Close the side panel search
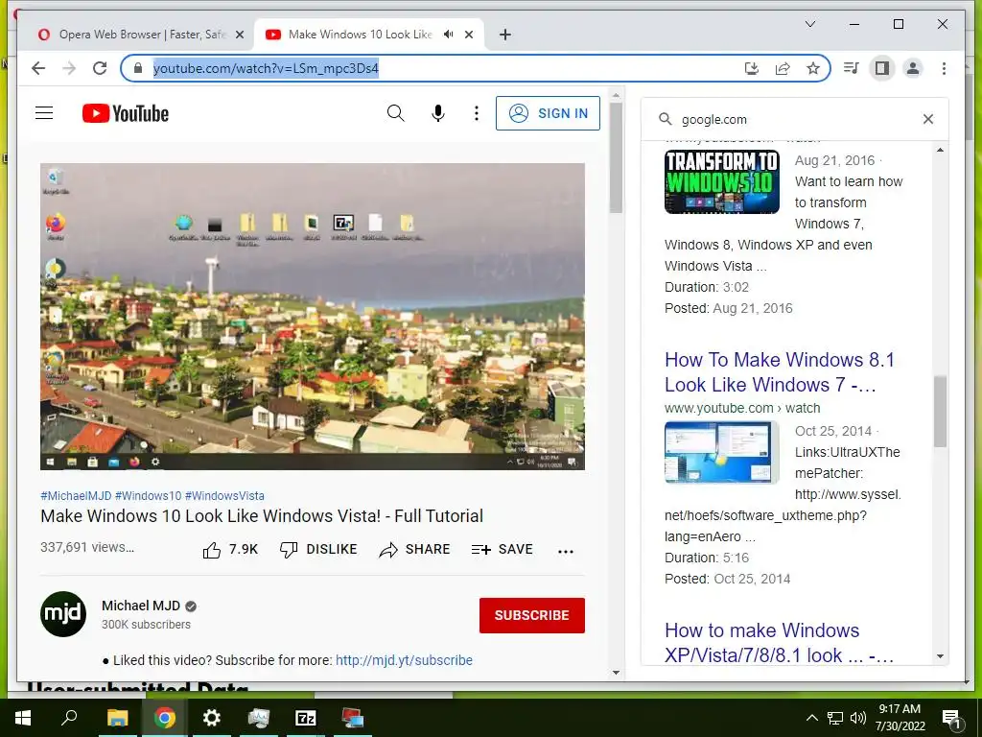Viewport: 982px width, 737px height. (x=928, y=119)
